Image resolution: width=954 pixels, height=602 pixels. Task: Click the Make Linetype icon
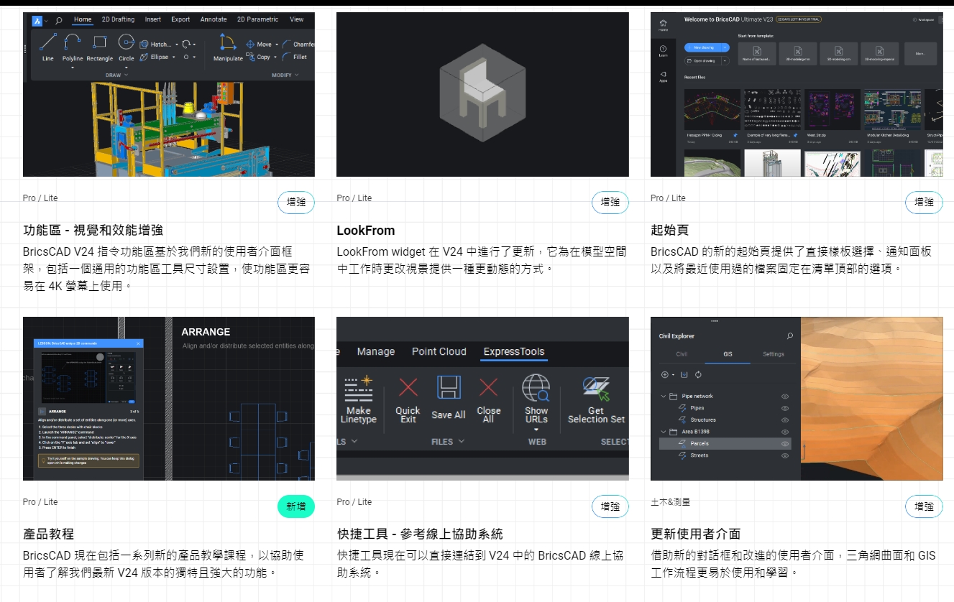pos(358,389)
